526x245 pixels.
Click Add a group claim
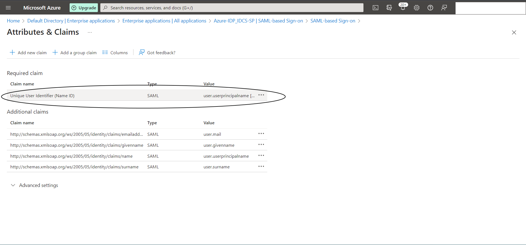(x=75, y=53)
